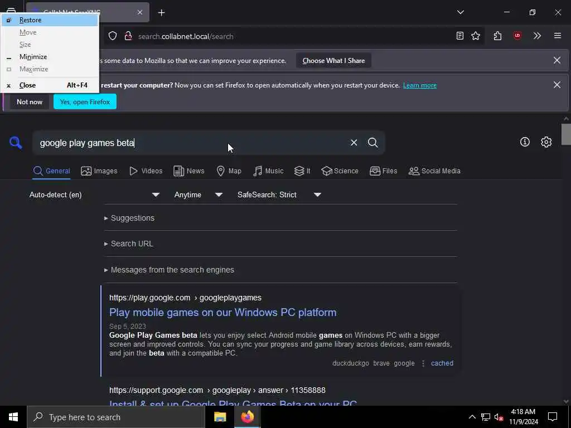Viewport: 571px width, 428px height.
Task: Open the cached link for first result
Action: click(442, 363)
